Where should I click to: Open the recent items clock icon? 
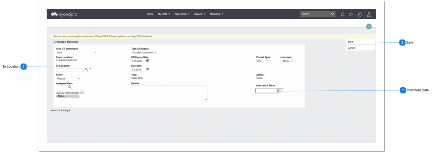point(360,15)
